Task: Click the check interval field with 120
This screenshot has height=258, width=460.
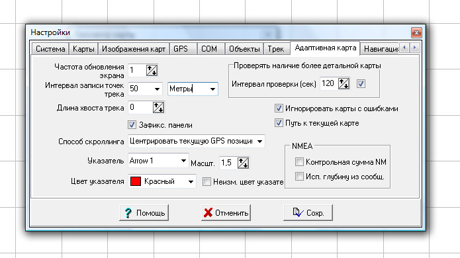Action: tap(328, 84)
